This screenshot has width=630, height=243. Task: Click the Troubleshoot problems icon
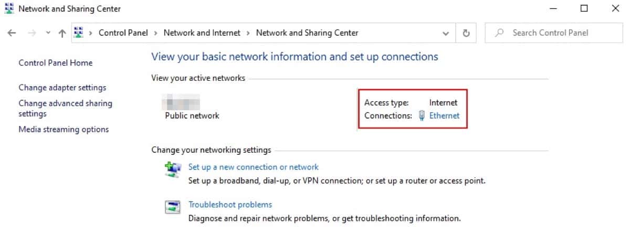tap(173, 206)
